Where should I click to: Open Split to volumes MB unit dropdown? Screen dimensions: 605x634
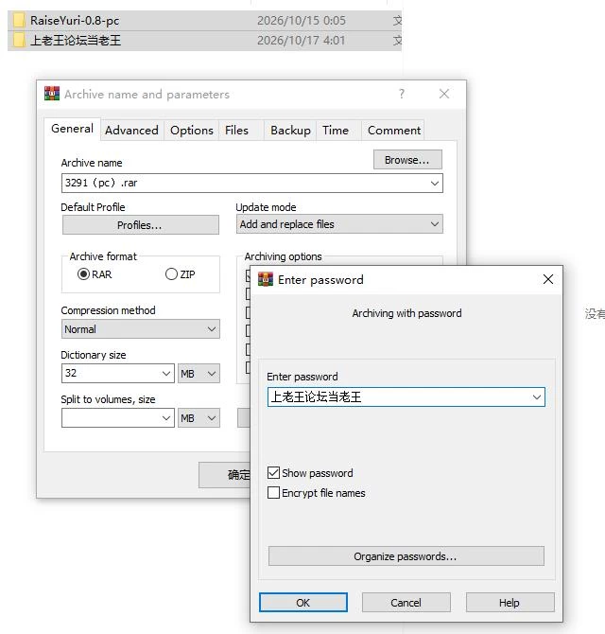coord(199,417)
